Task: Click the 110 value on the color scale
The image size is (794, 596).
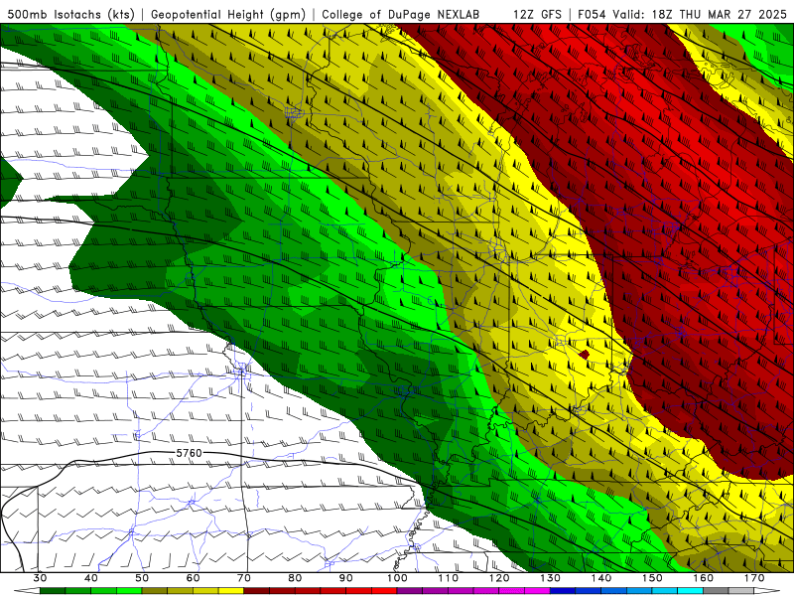Action: [449, 578]
